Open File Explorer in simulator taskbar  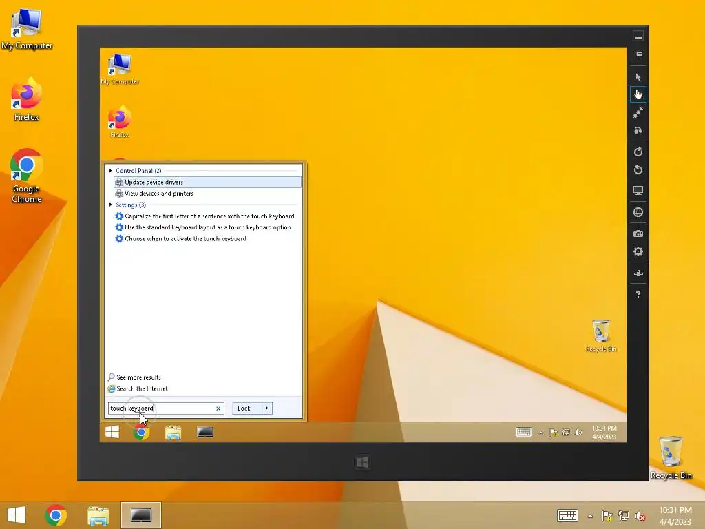(x=173, y=433)
